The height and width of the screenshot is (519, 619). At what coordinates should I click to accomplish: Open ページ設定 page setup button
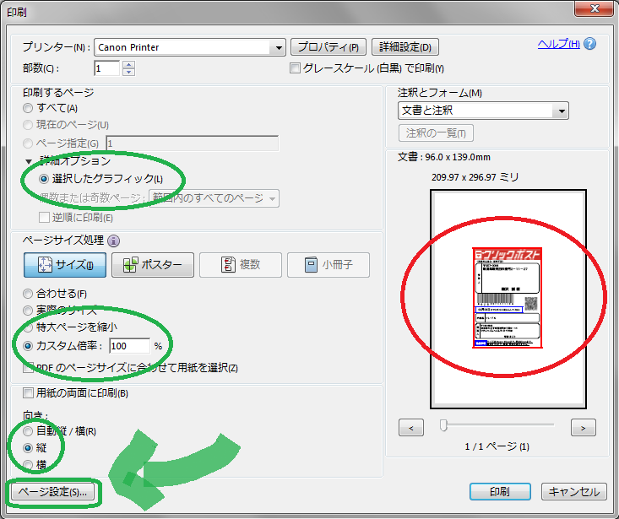[x=53, y=492]
